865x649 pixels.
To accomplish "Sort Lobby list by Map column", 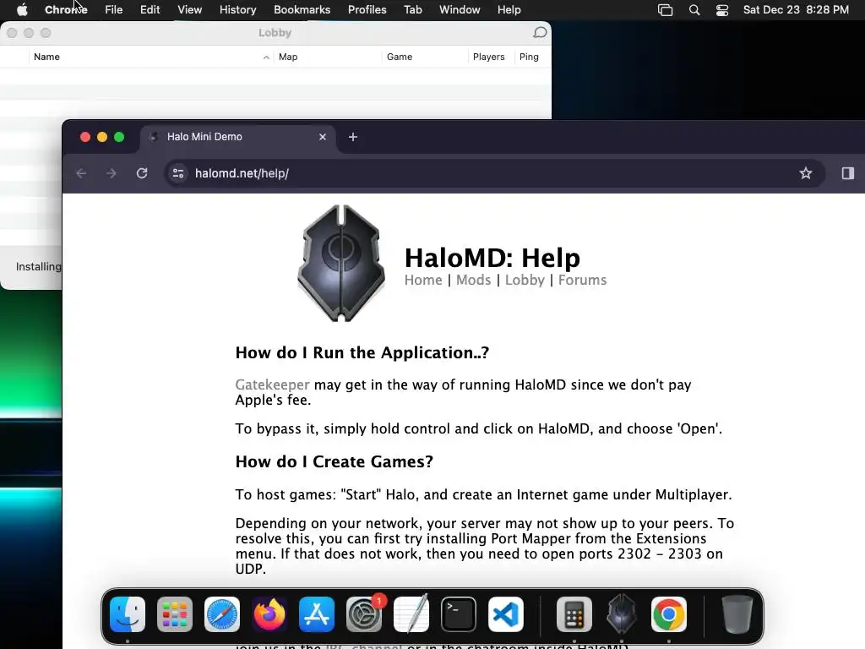I will (x=328, y=57).
